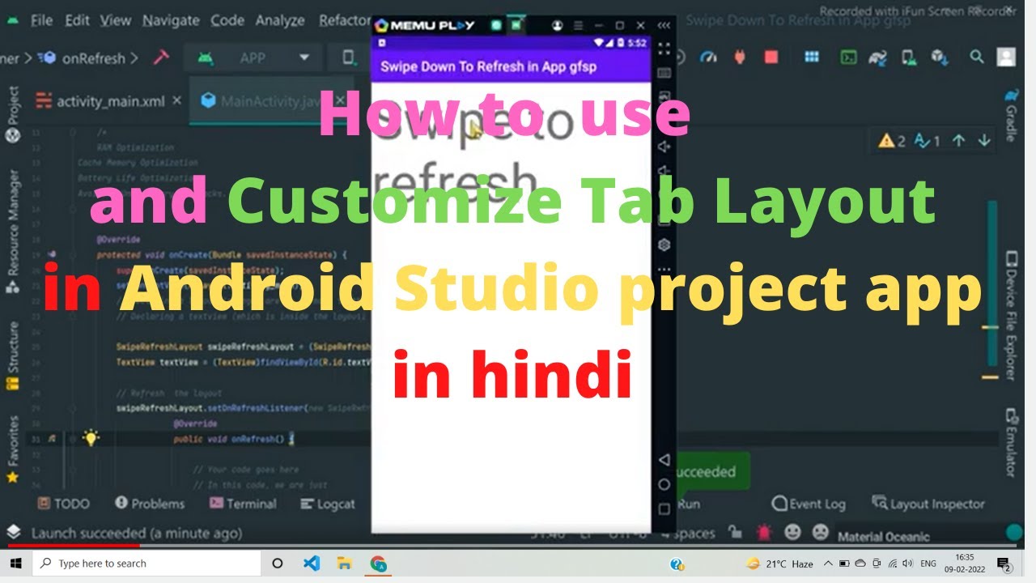Viewport: 1036px width, 583px height.
Task: Toggle the read-only lock icon in status bar
Action: pyautogui.click(x=734, y=532)
